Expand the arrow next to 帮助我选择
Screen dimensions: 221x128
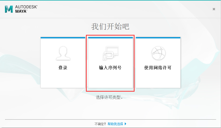click(126, 124)
